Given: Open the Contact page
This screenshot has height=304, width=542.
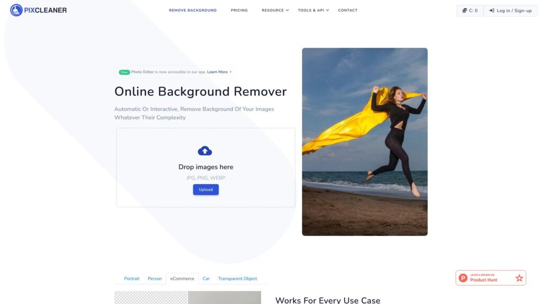Looking at the screenshot, I should click(348, 11).
